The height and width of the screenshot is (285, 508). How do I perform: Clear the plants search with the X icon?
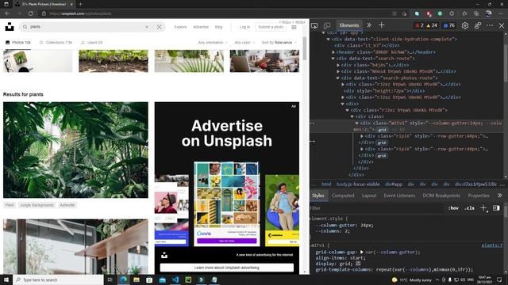(x=147, y=27)
